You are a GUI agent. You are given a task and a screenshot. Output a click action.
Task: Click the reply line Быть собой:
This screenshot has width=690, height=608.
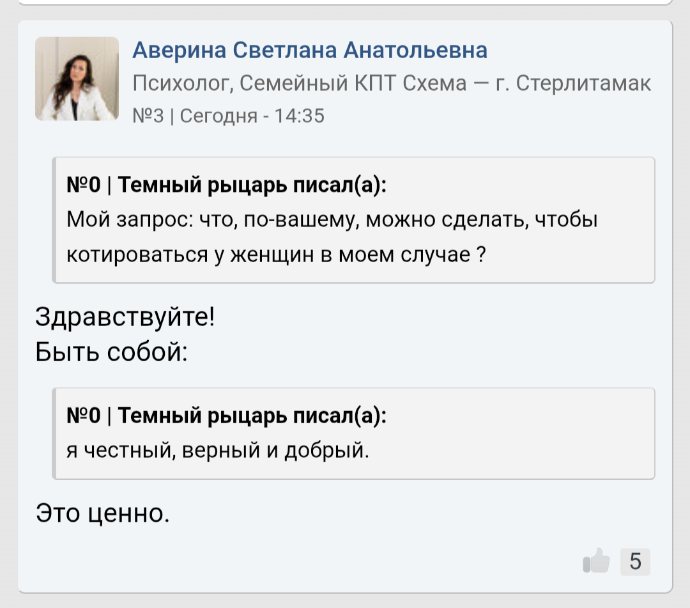111,352
